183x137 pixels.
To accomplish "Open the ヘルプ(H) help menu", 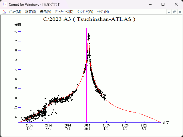I will [x=103, y=12].
